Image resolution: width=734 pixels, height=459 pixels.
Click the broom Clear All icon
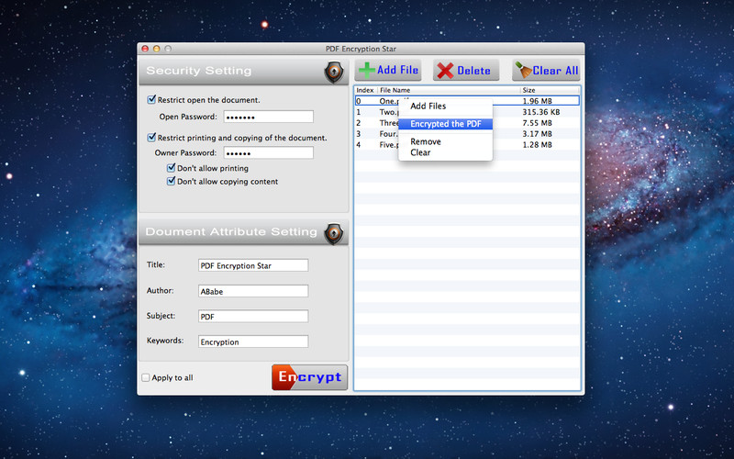tap(522, 70)
